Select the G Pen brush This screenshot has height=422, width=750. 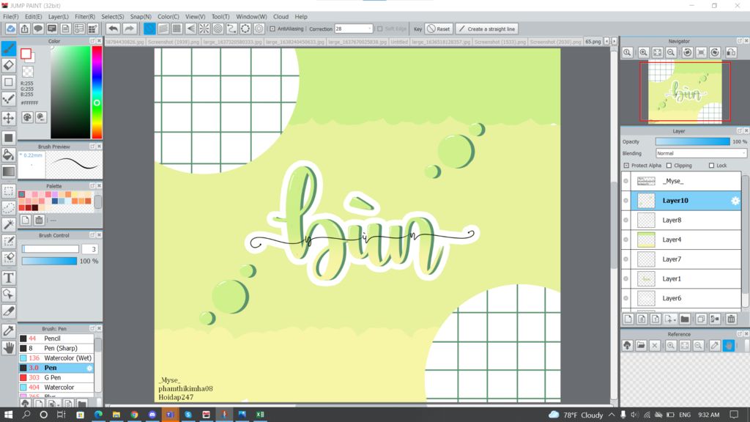[x=56, y=377]
